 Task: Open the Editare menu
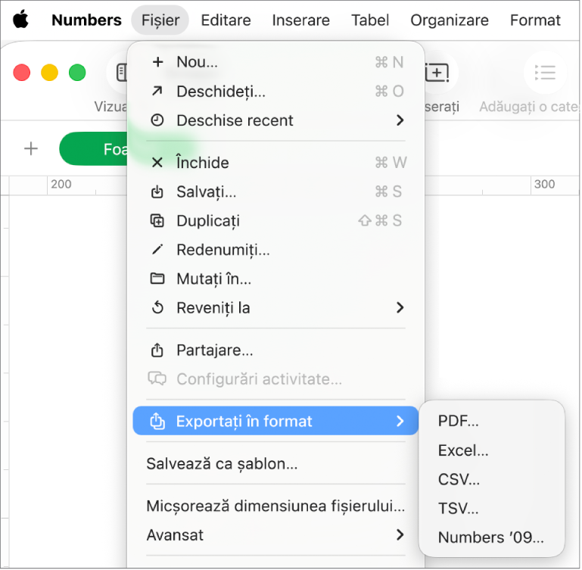coord(226,20)
